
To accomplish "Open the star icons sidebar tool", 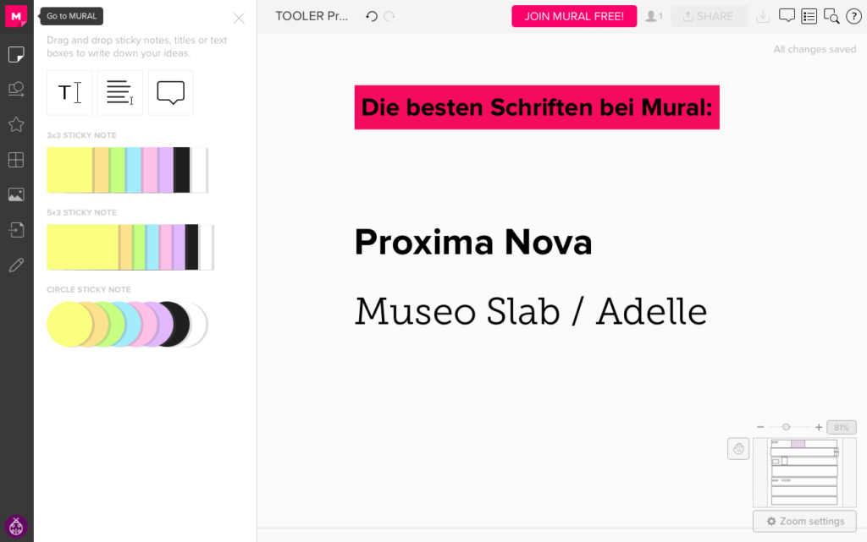I will [x=16, y=124].
